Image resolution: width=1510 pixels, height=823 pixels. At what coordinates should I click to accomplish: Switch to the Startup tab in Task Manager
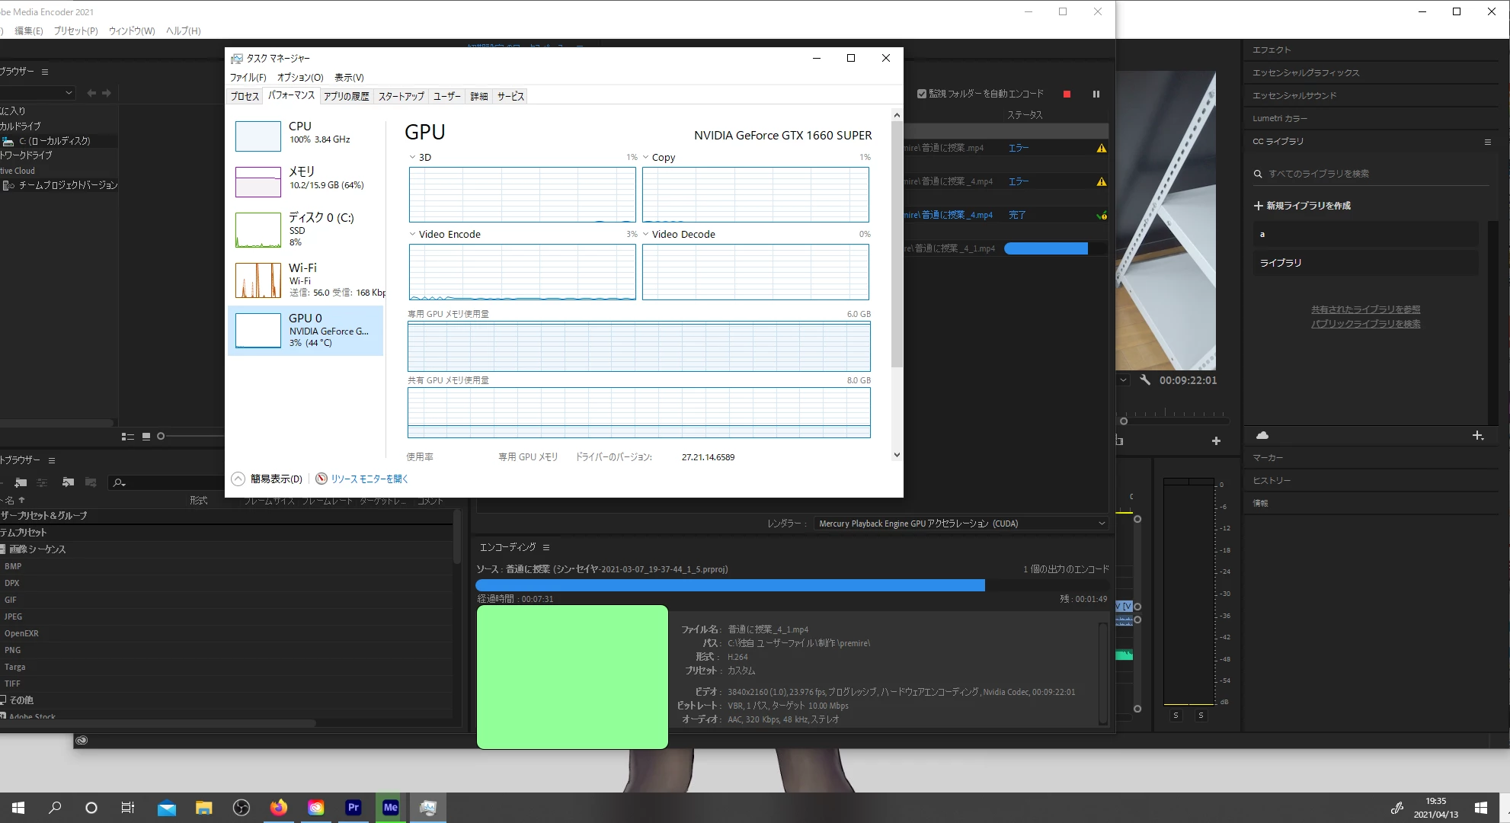(401, 96)
